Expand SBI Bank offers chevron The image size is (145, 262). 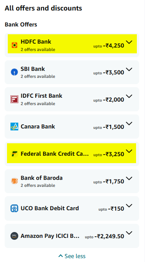click(x=129, y=69)
